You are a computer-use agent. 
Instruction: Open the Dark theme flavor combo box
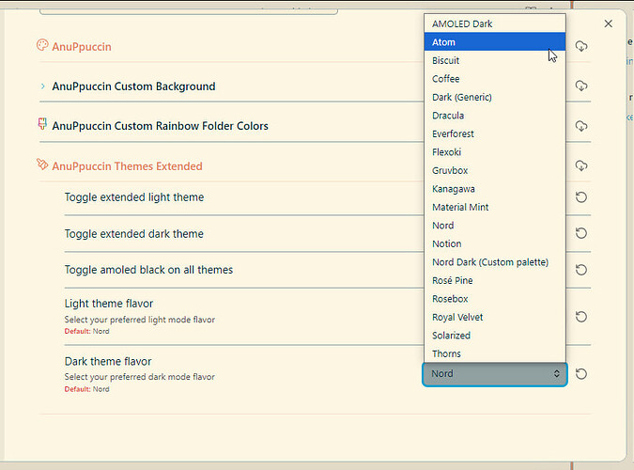pos(494,374)
